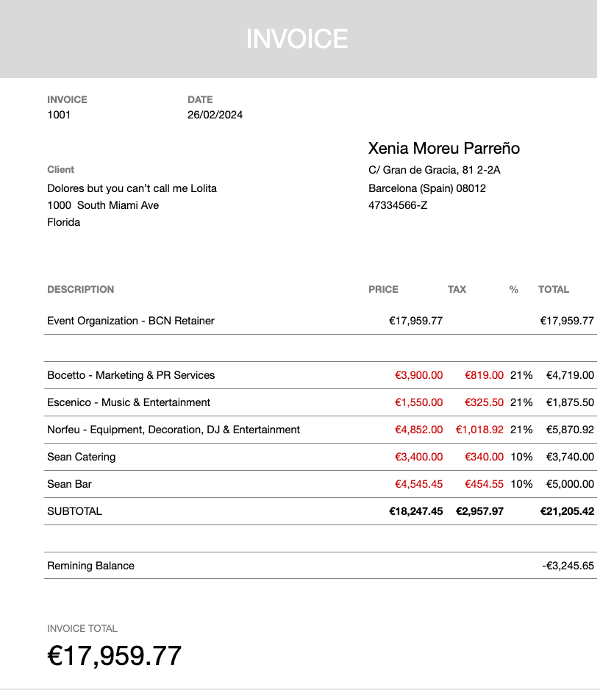The width and height of the screenshot is (600, 690).
Task: Click the Bocetto price €3,900.00
Action: 419,375
